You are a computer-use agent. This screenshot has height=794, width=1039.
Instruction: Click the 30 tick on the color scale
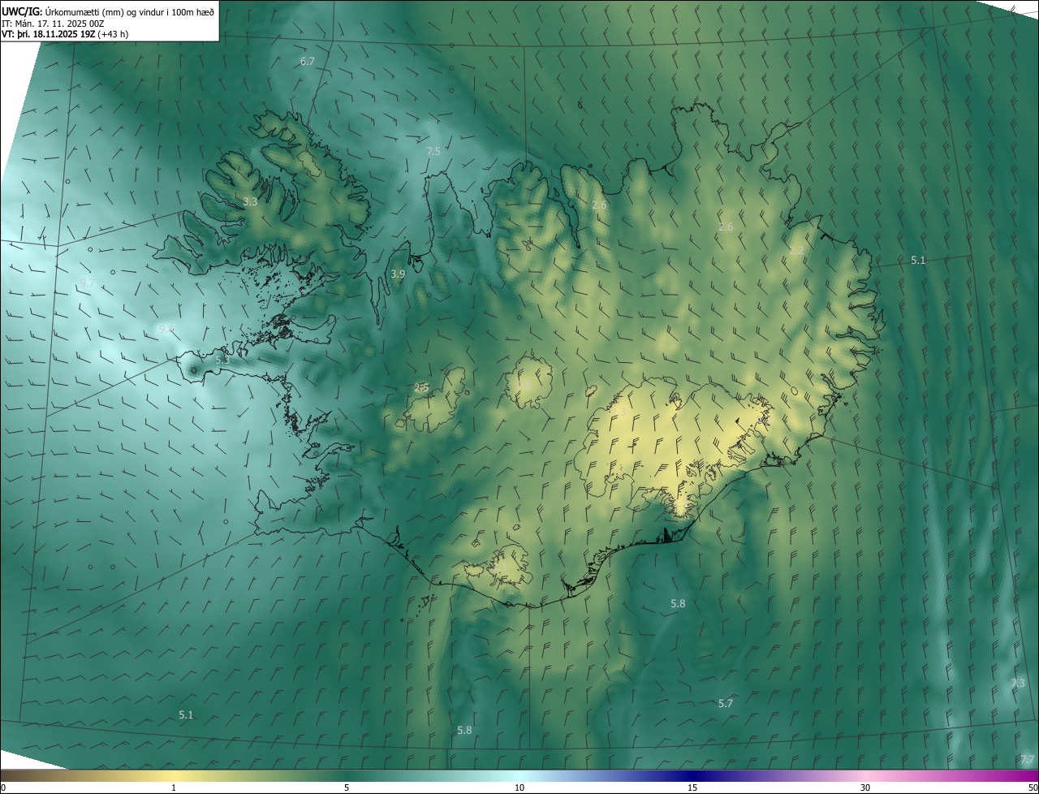865,788
